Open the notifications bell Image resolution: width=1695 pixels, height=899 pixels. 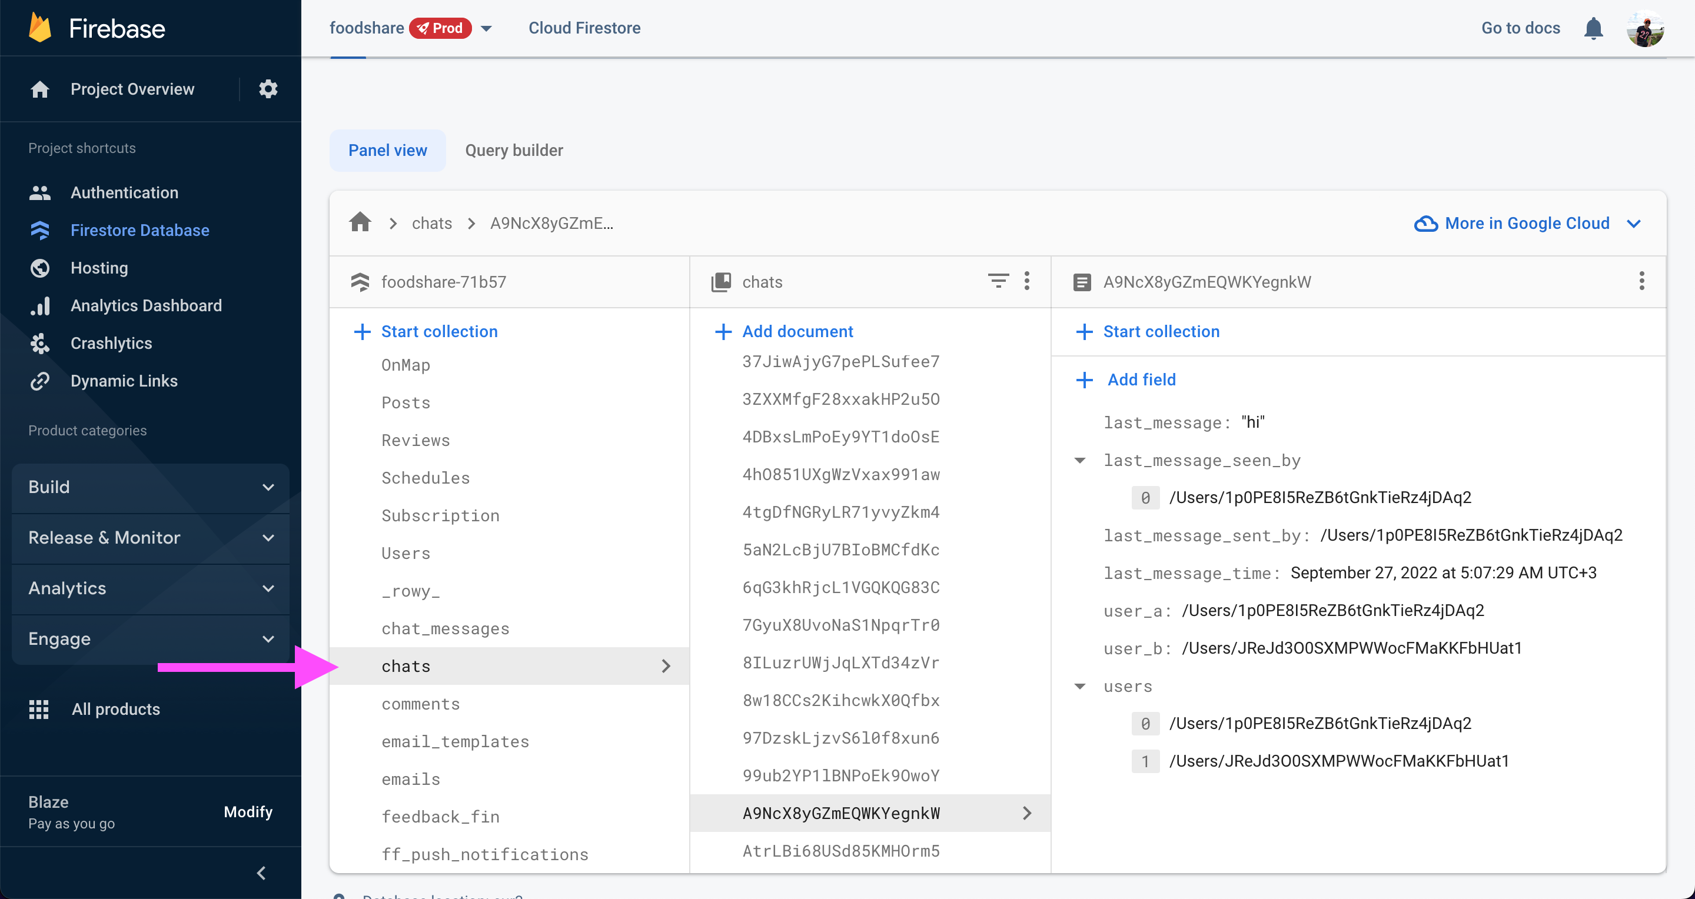point(1593,28)
